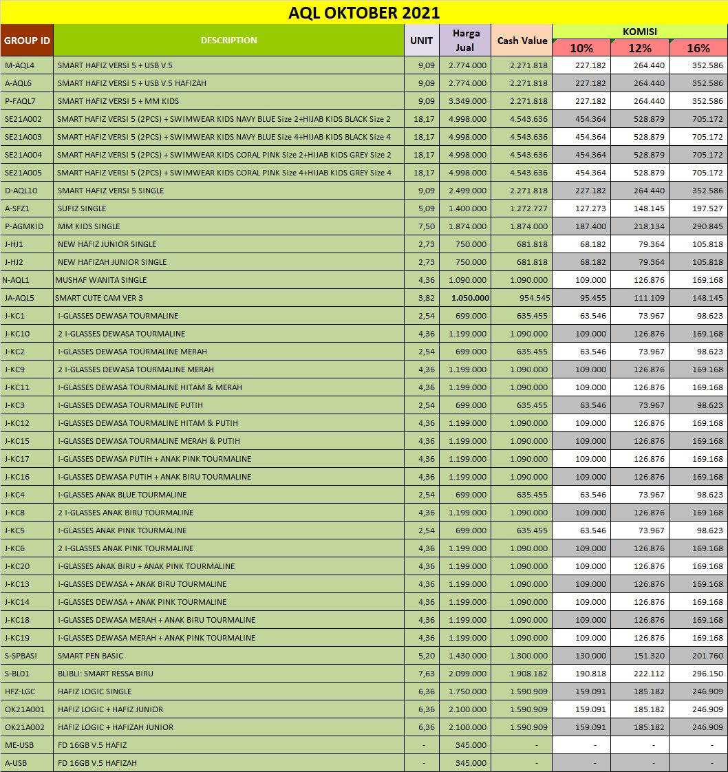This screenshot has width=728, height=772.
Task: Click the Harga Jual header cell
Action: tap(466, 41)
